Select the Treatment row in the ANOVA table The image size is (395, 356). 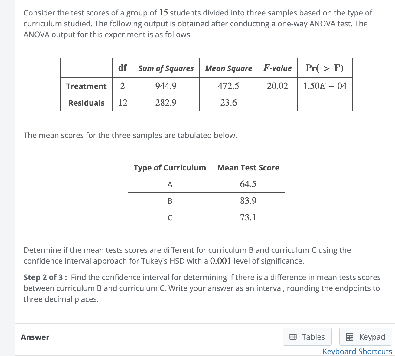pyautogui.click(x=86, y=86)
